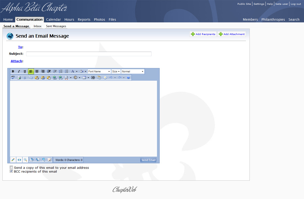Open the Members page link
The height and width of the screenshot is (199, 304).
[250, 19]
